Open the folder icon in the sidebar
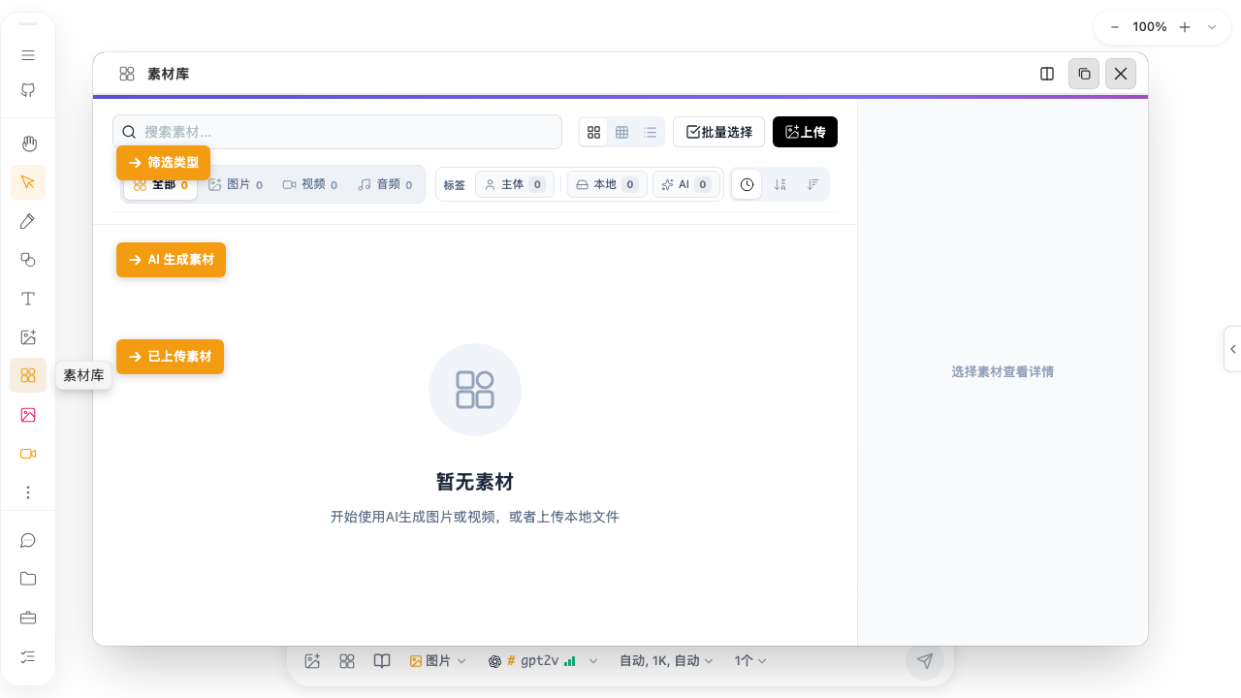The width and height of the screenshot is (1241, 698). (x=28, y=579)
